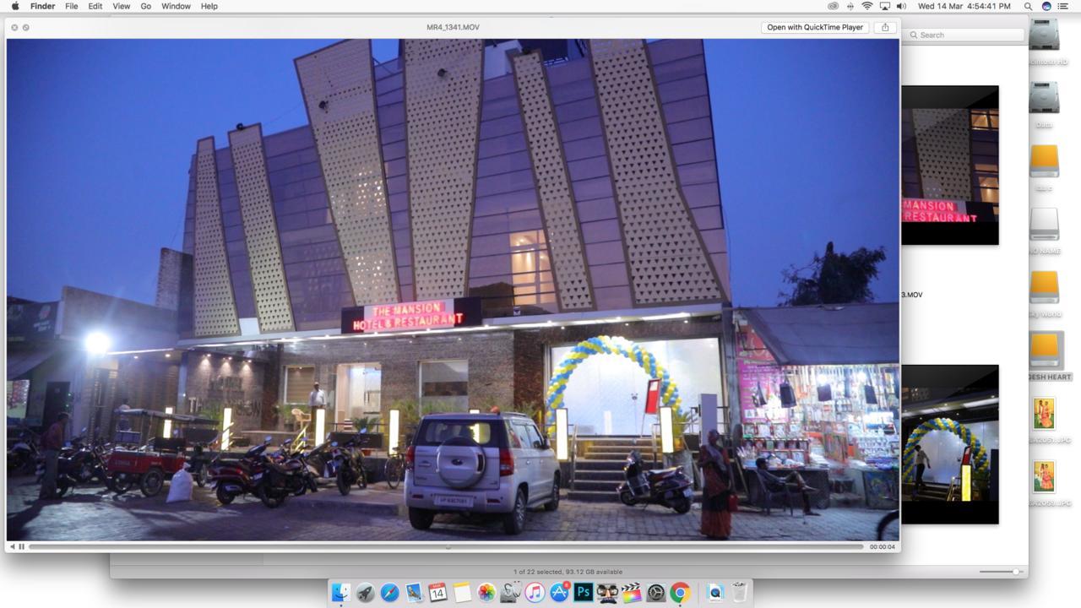Select the Data drive on desktop

point(1045,97)
